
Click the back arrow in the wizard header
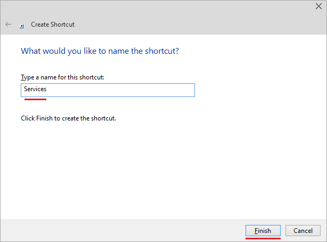click(x=9, y=24)
